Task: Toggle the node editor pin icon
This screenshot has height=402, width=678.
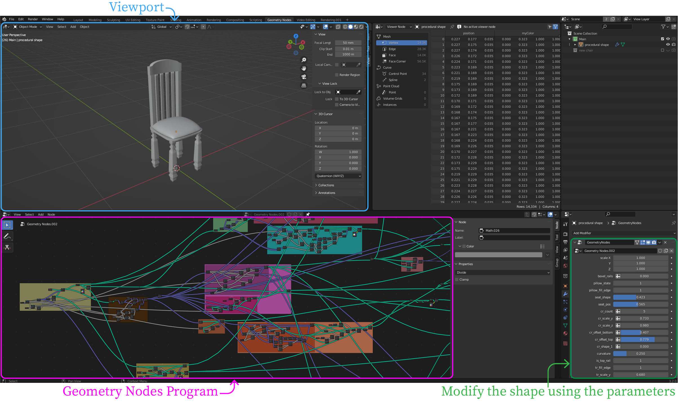Action: point(308,215)
